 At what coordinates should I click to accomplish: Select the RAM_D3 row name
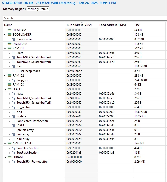point(18,85)
